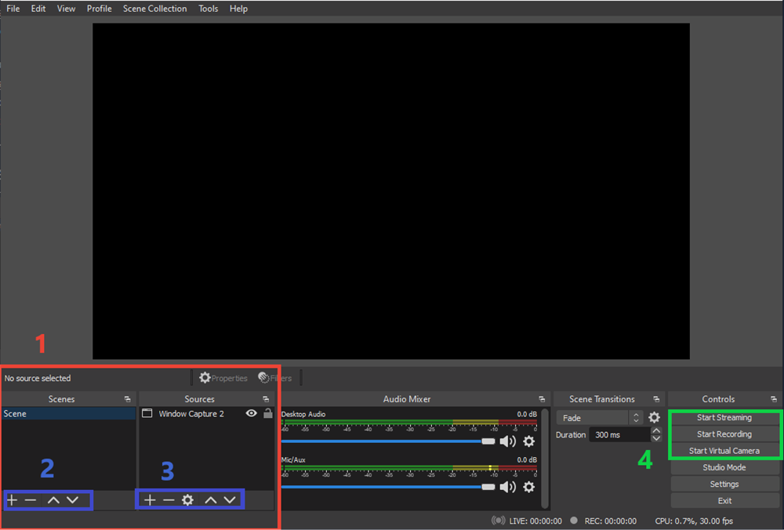This screenshot has width=784, height=530.
Task: Add a new source with plus icon
Action: 150,500
